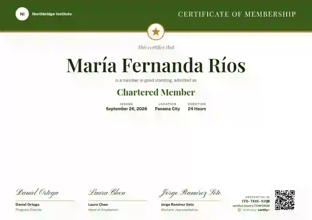Viewport: 312px width, 220px height.
Task: Click the 24 Hours duration value
Action: (197, 109)
